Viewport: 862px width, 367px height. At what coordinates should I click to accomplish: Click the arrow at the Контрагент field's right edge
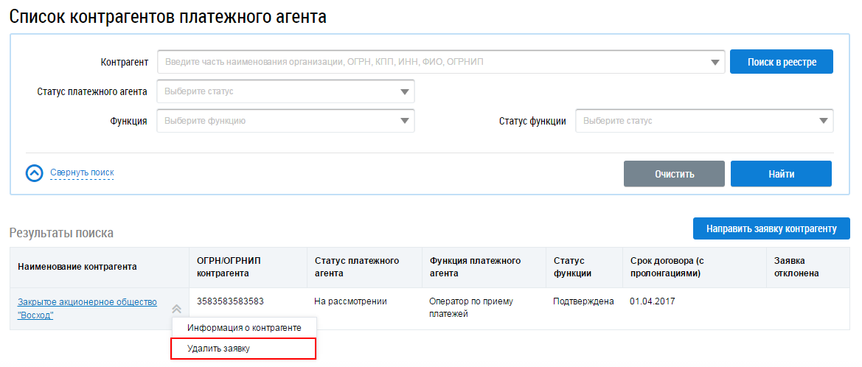[x=715, y=63]
